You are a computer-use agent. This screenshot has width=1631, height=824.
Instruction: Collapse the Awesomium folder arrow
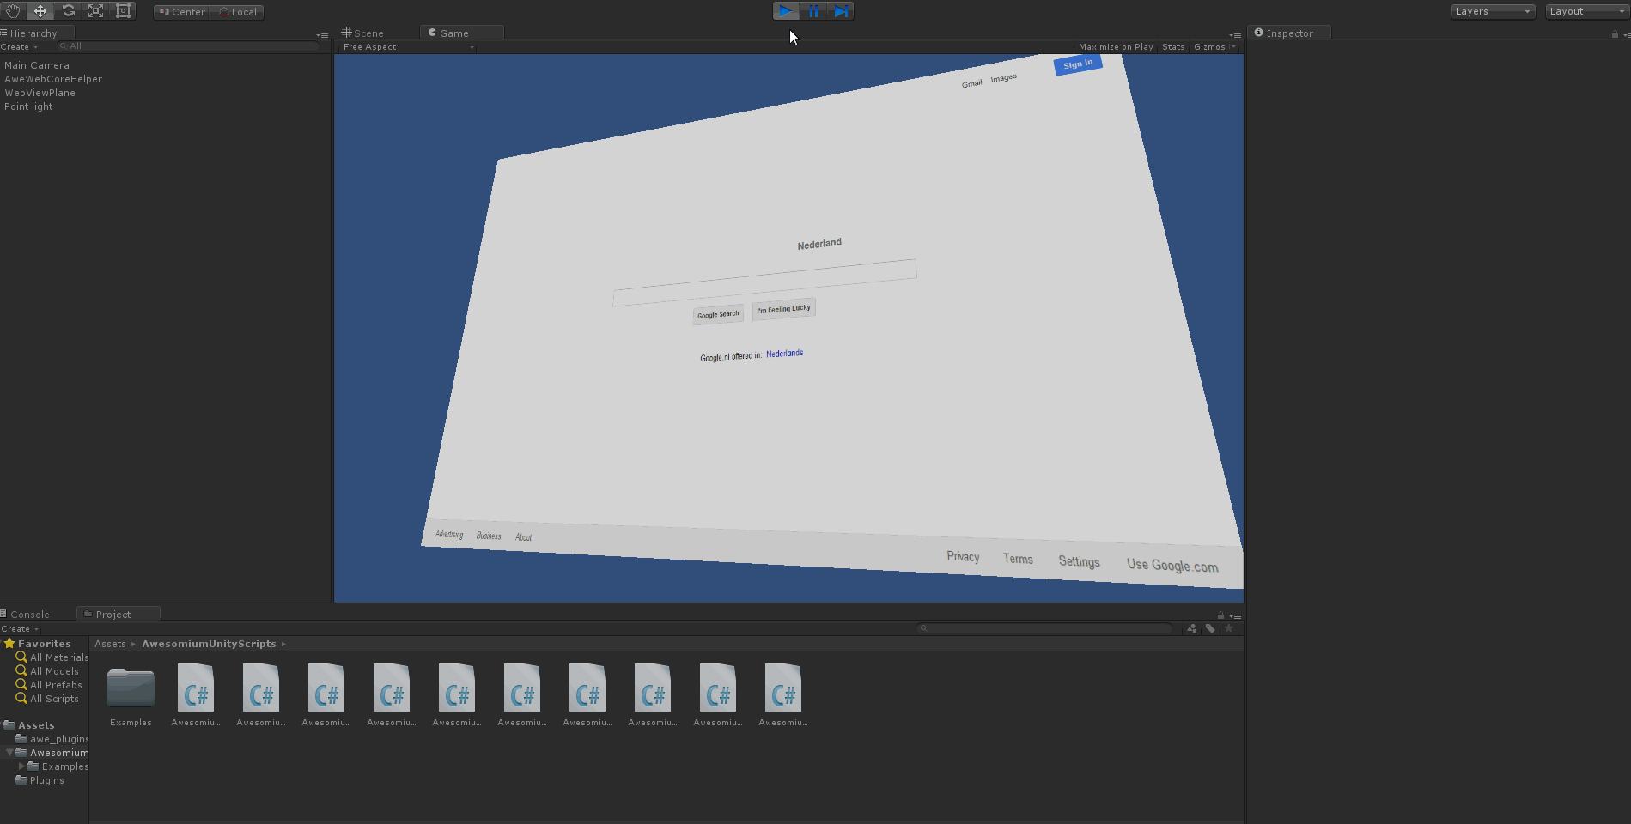click(9, 753)
